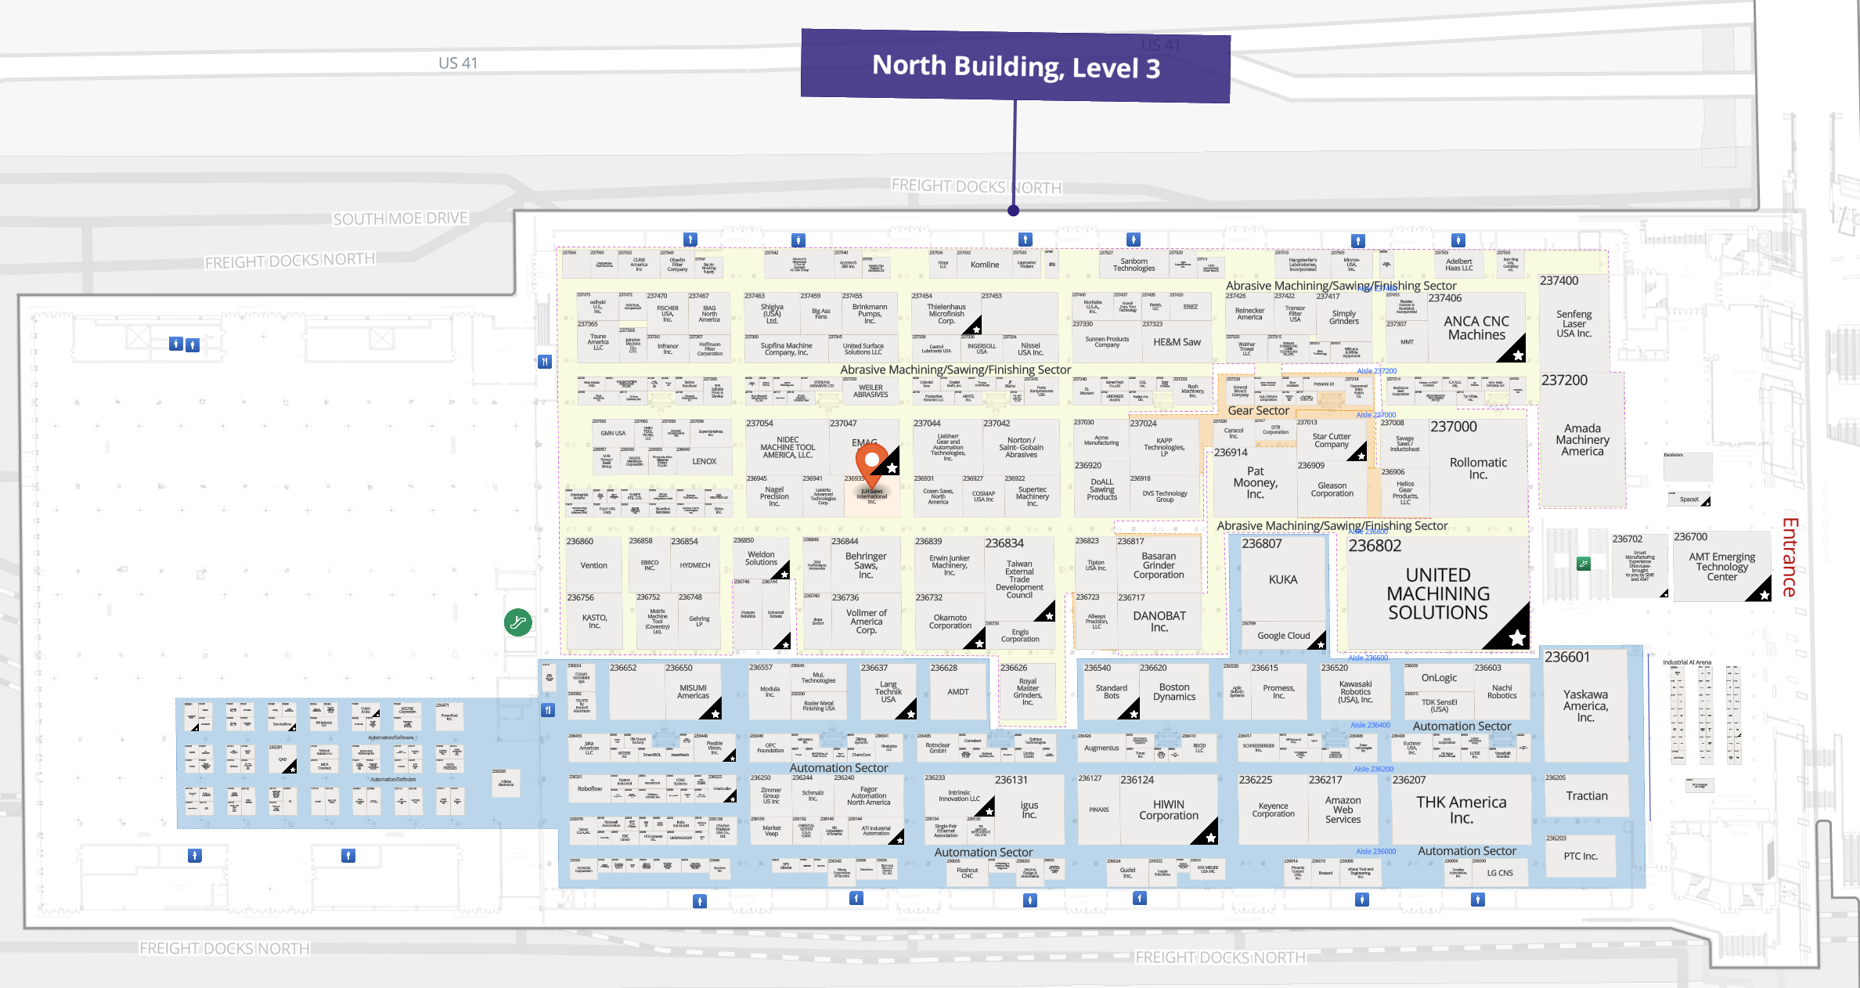The width and height of the screenshot is (1860, 988).
Task: Open the PTC Inc. booth
Action: pos(1580,856)
